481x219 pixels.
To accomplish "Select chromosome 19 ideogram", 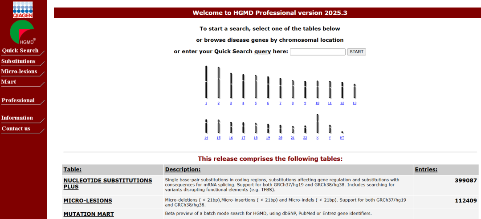I will [268, 129].
